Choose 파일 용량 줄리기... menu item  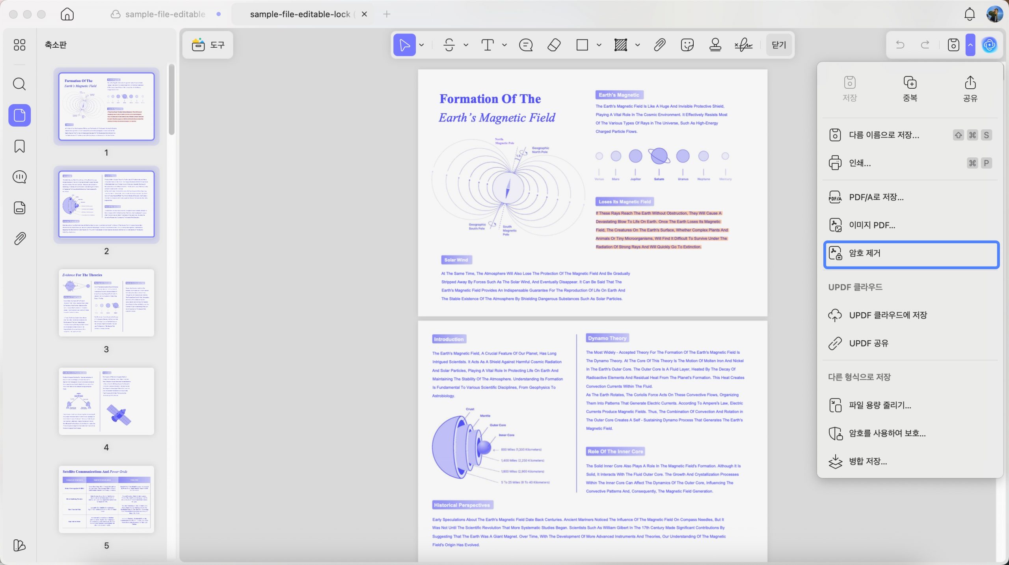[910, 405]
